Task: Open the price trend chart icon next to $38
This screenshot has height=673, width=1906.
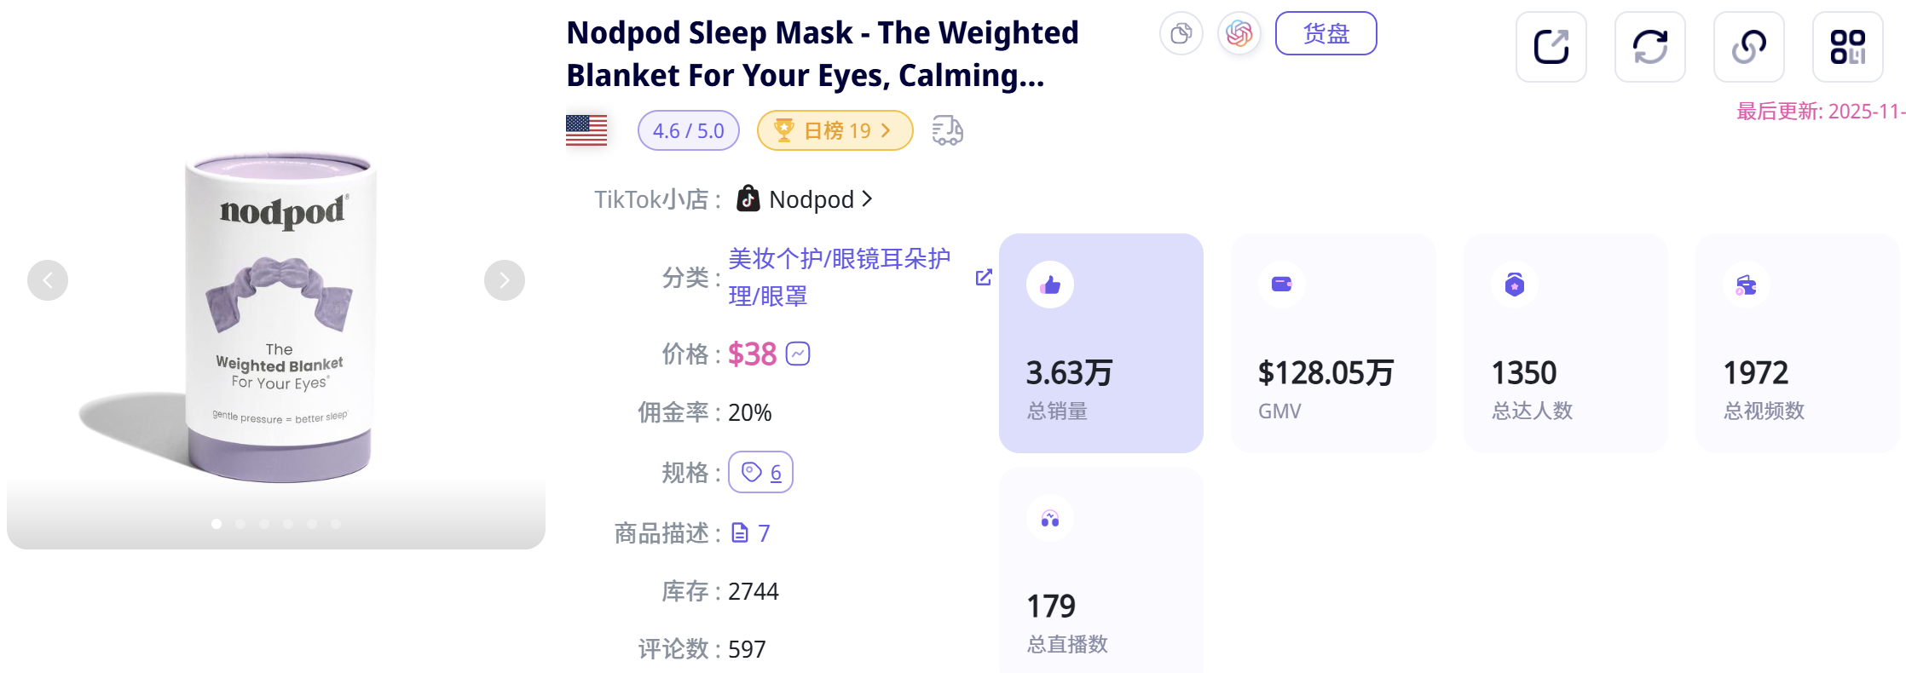Action: coord(797,354)
